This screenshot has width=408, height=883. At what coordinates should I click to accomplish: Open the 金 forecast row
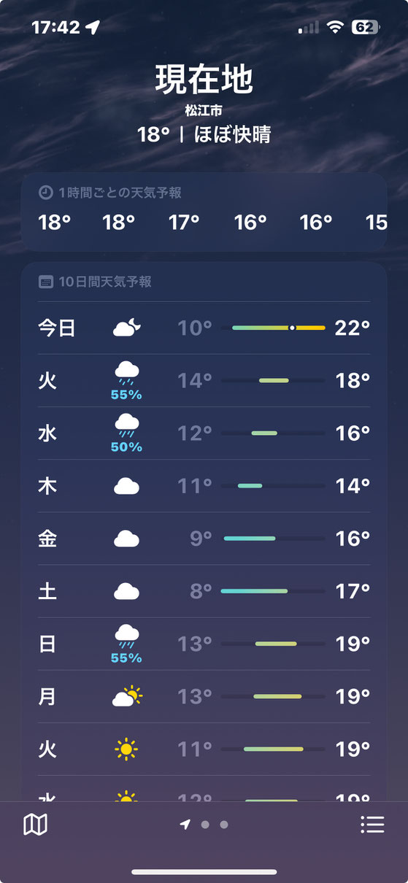204,539
